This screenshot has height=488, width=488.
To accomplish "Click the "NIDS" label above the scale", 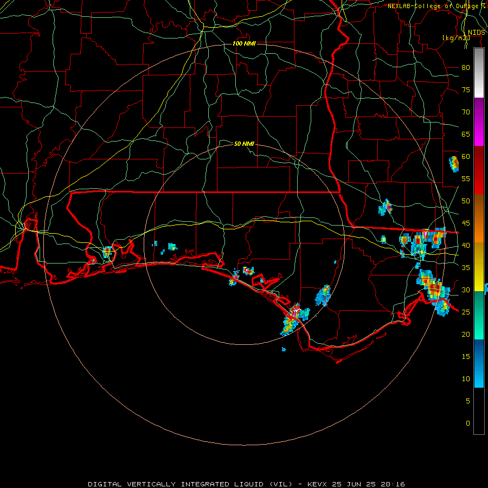I will click(477, 33).
